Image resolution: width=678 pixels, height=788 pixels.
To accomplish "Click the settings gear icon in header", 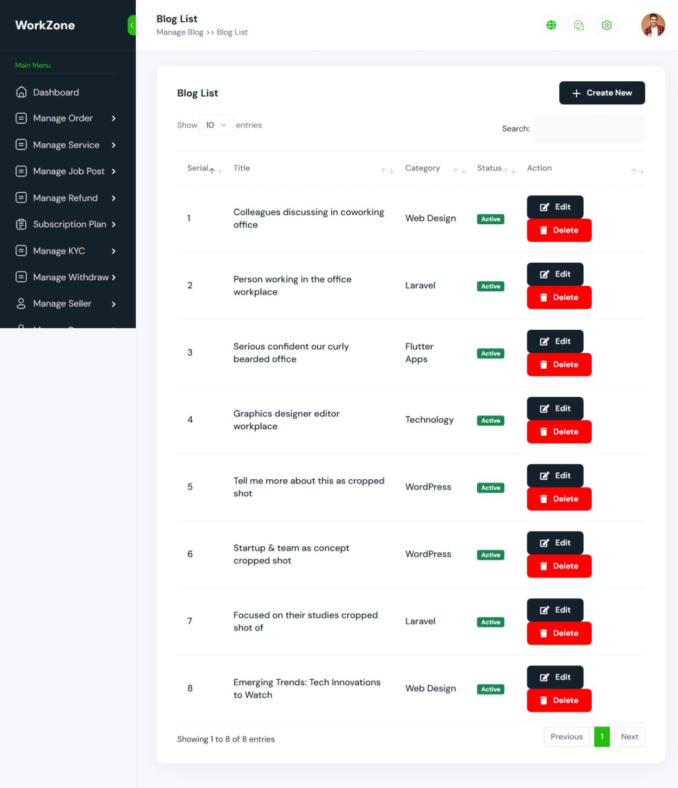I will point(607,25).
